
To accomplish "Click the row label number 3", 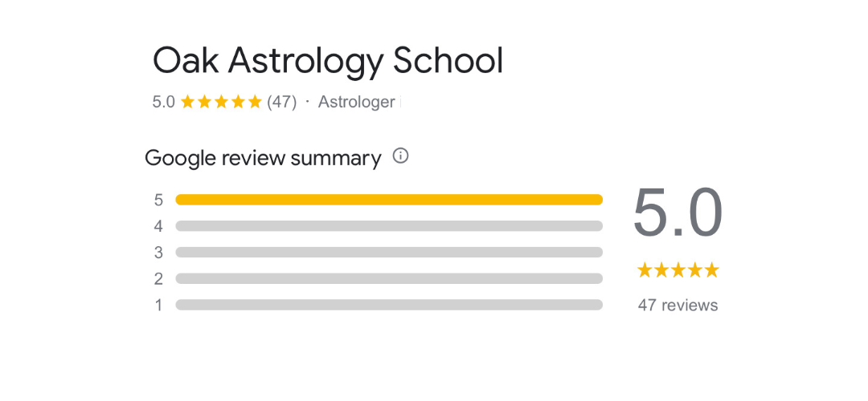I will pyautogui.click(x=159, y=253).
